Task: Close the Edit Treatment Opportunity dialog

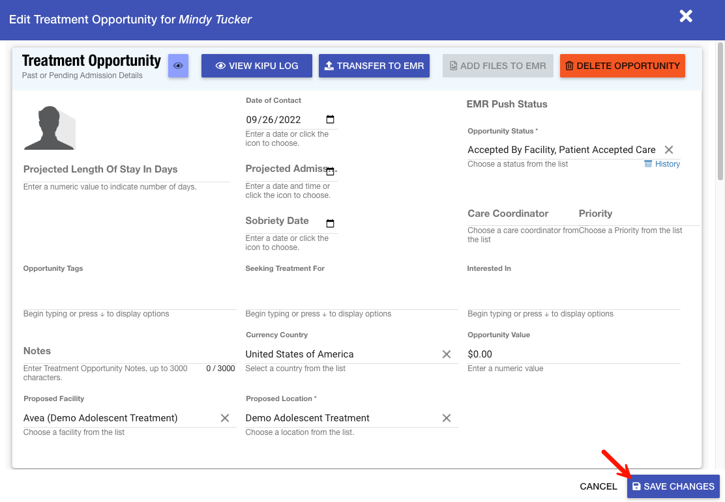Action: [x=686, y=16]
